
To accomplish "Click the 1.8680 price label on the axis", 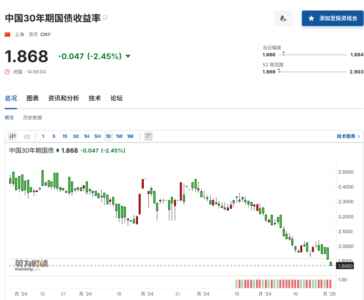I will click(345, 266).
